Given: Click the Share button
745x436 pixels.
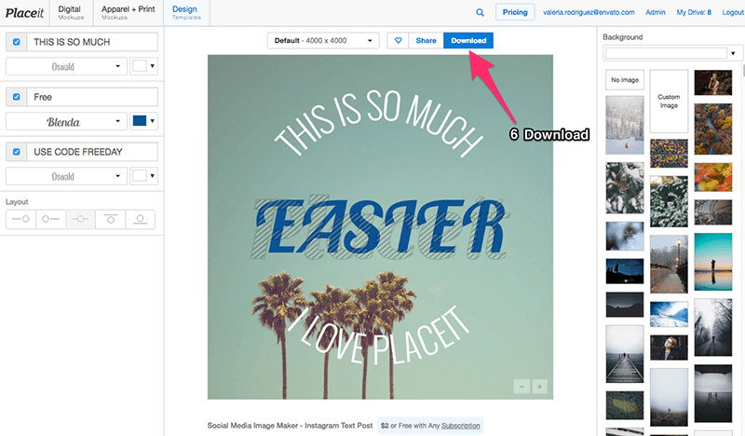Looking at the screenshot, I should [426, 40].
